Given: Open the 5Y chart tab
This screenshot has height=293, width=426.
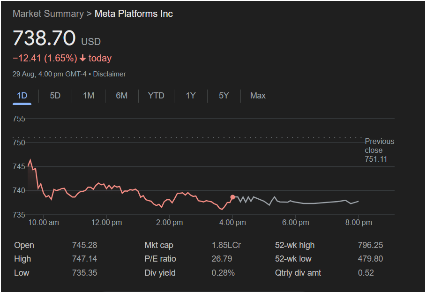Looking at the screenshot, I should point(224,96).
